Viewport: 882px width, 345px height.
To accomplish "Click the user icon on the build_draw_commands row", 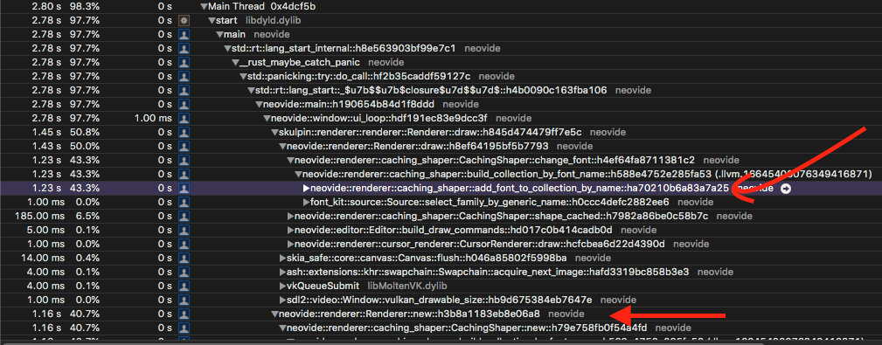I will [x=184, y=231].
